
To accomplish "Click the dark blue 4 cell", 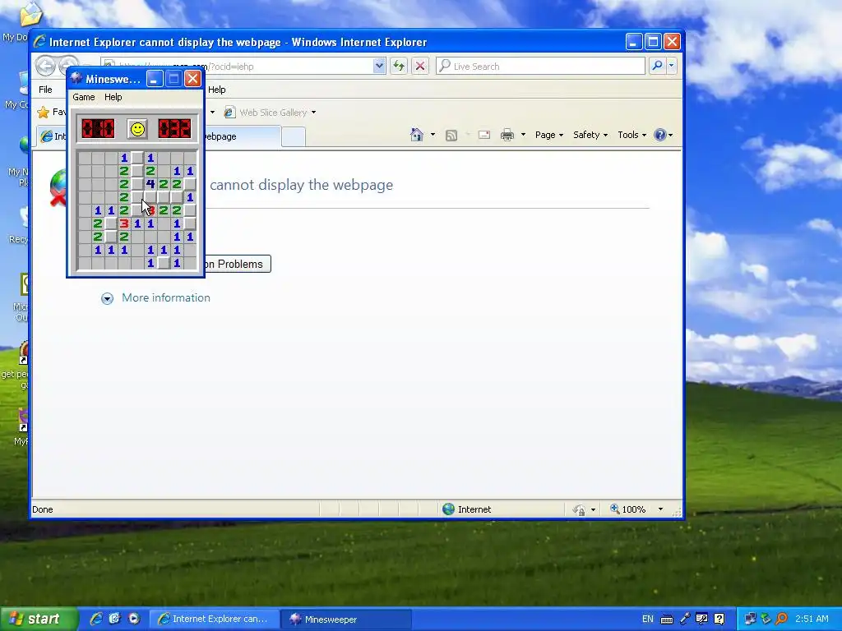I will [x=150, y=184].
